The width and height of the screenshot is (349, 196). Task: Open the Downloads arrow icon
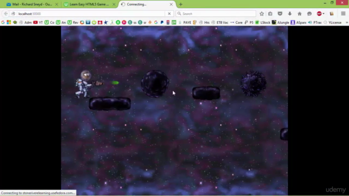[x=290, y=14]
